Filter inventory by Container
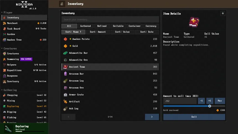238x134 pixels. pyautogui.click(x=134, y=26)
